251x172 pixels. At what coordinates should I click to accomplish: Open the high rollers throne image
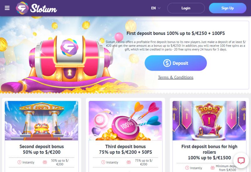tap(209, 120)
